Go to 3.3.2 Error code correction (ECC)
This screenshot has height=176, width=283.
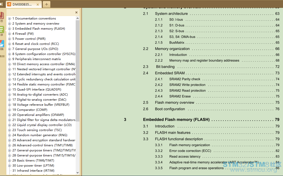(x=217, y=151)
